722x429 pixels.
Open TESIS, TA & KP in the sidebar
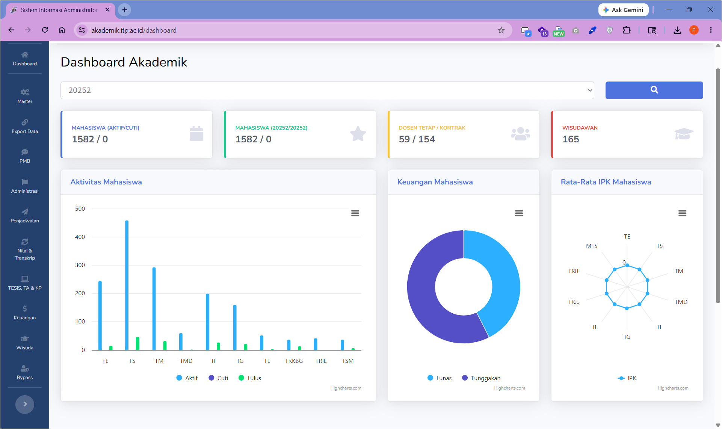click(x=25, y=283)
